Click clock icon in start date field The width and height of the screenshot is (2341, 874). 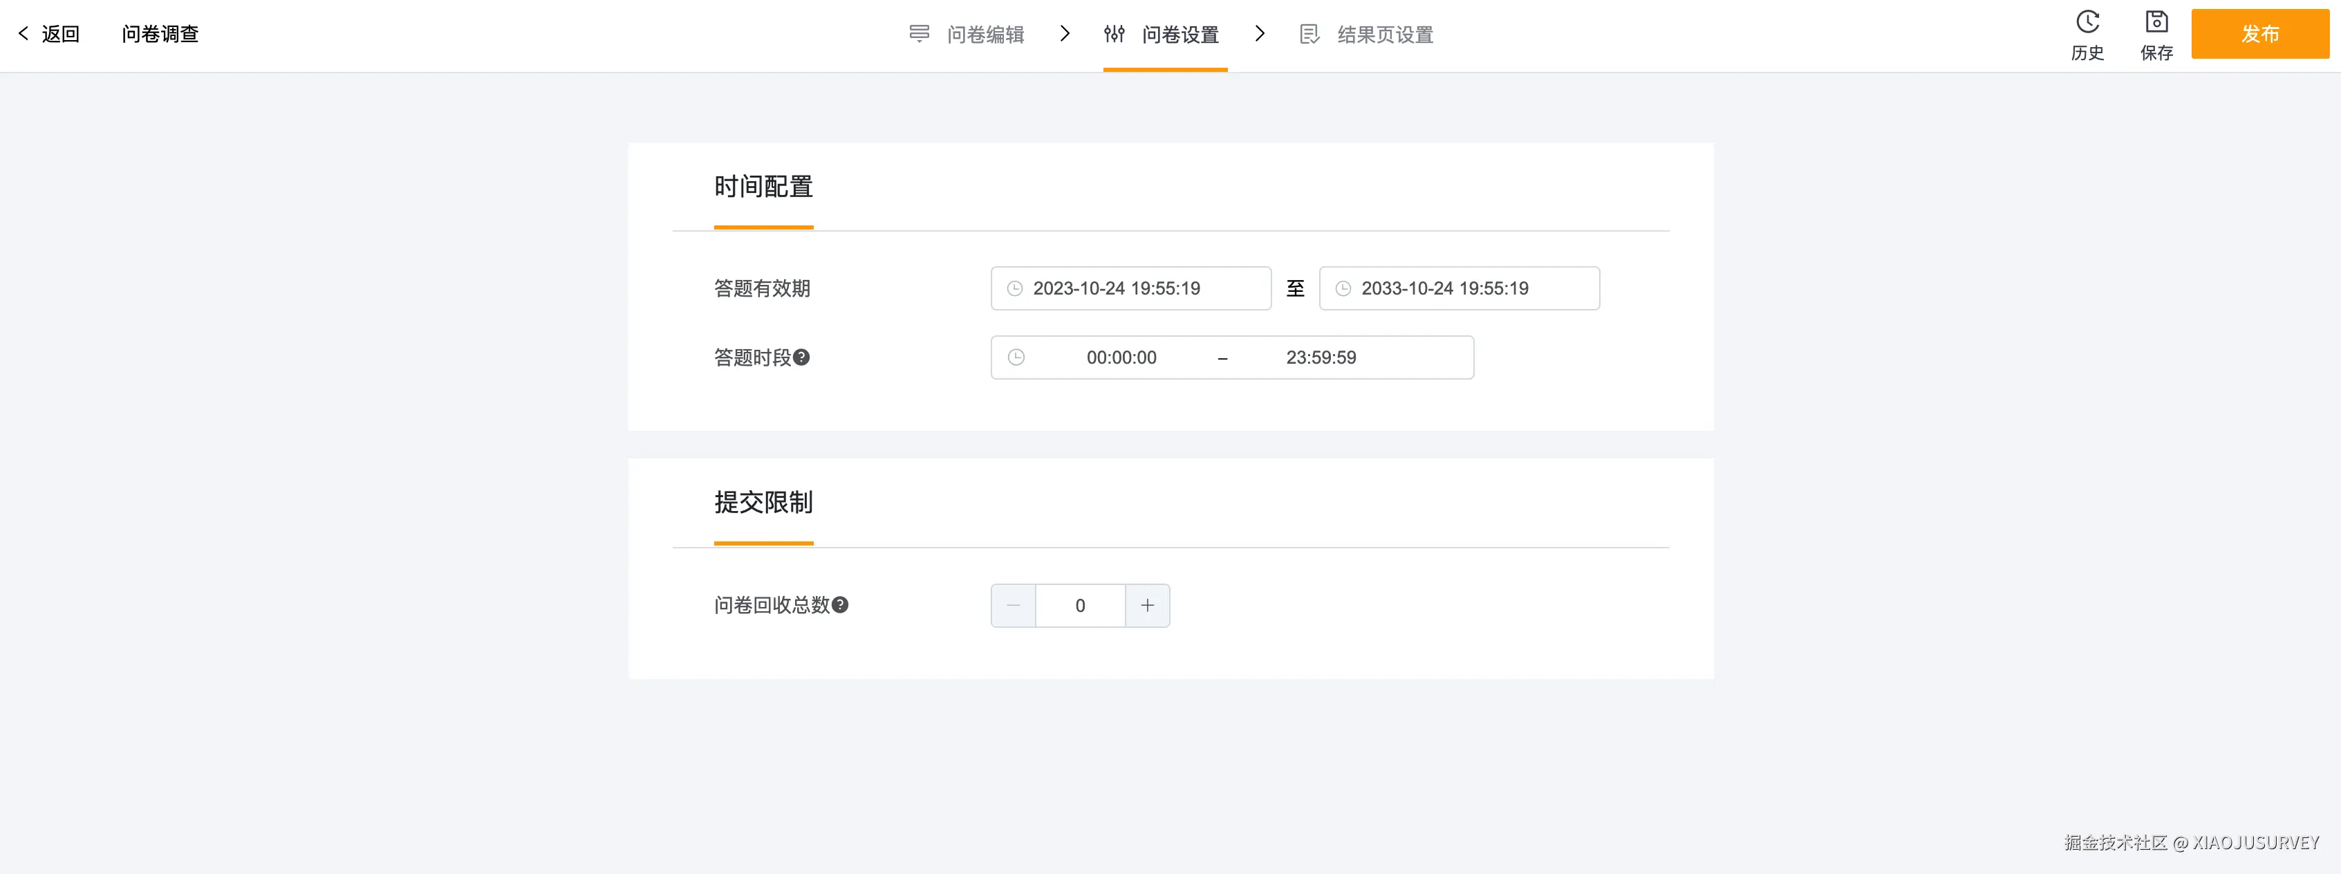[x=1015, y=289]
